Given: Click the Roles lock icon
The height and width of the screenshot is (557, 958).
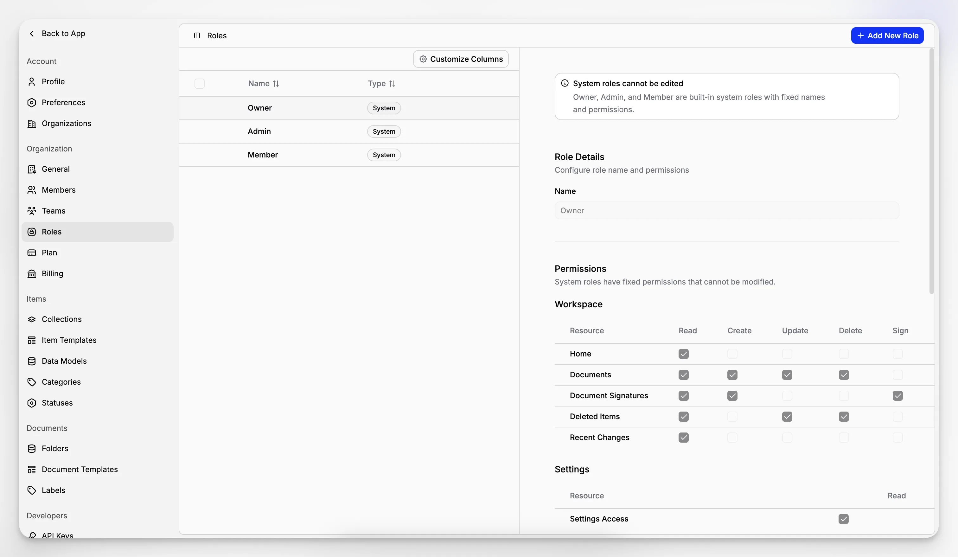Looking at the screenshot, I should (32, 232).
